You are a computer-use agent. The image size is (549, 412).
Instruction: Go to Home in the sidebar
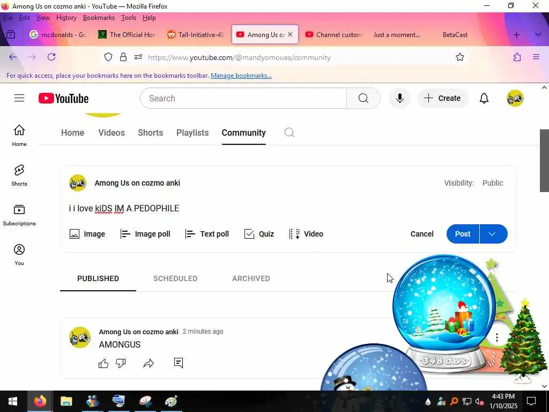pyautogui.click(x=19, y=136)
